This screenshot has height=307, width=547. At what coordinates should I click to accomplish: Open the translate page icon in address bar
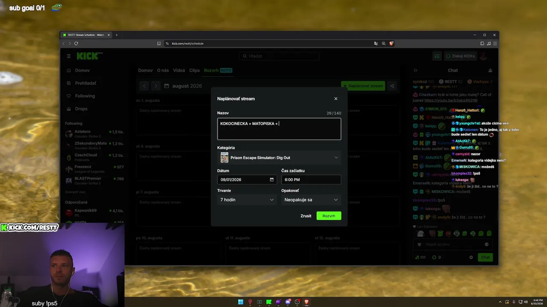376,43
